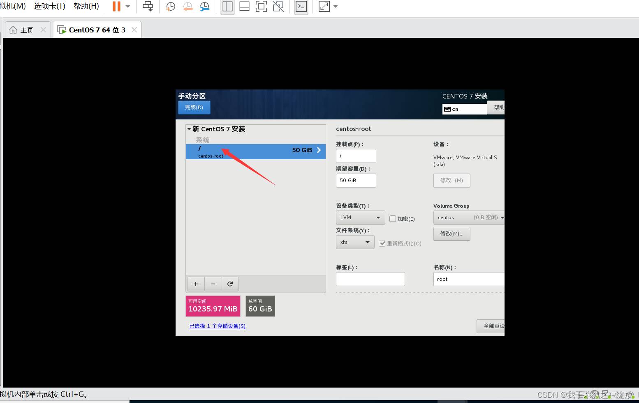Open the xfs file system dropdown
This screenshot has height=403, width=639.
(355, 242)
